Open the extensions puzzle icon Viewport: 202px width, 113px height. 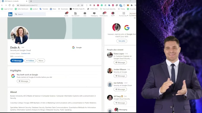pos(132,5)
